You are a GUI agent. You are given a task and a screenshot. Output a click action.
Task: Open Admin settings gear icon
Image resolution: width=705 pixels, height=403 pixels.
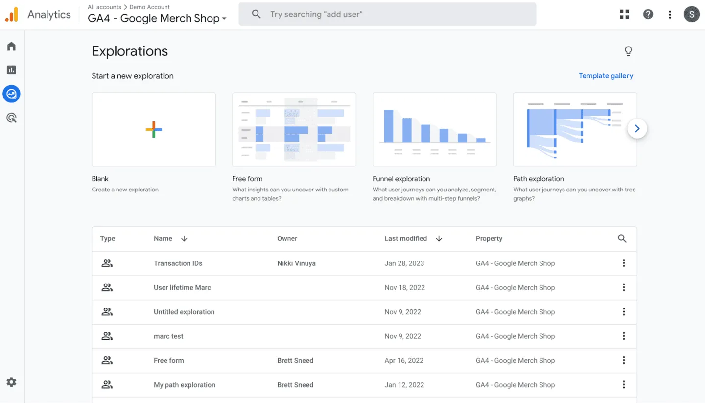coord(11,382)
